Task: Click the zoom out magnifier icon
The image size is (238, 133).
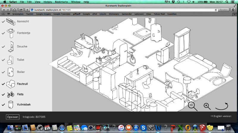Action: (x=192, y=105)
